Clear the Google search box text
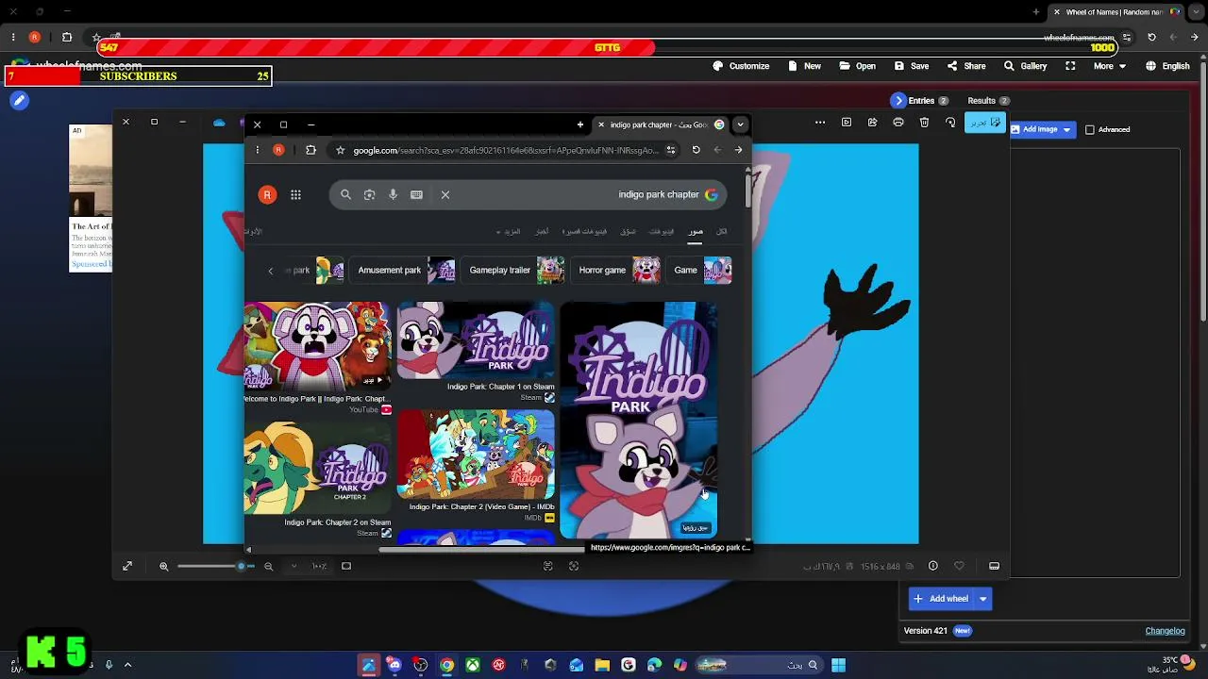The height and width of the screenshot is (679, 1208). click(445, 194)
